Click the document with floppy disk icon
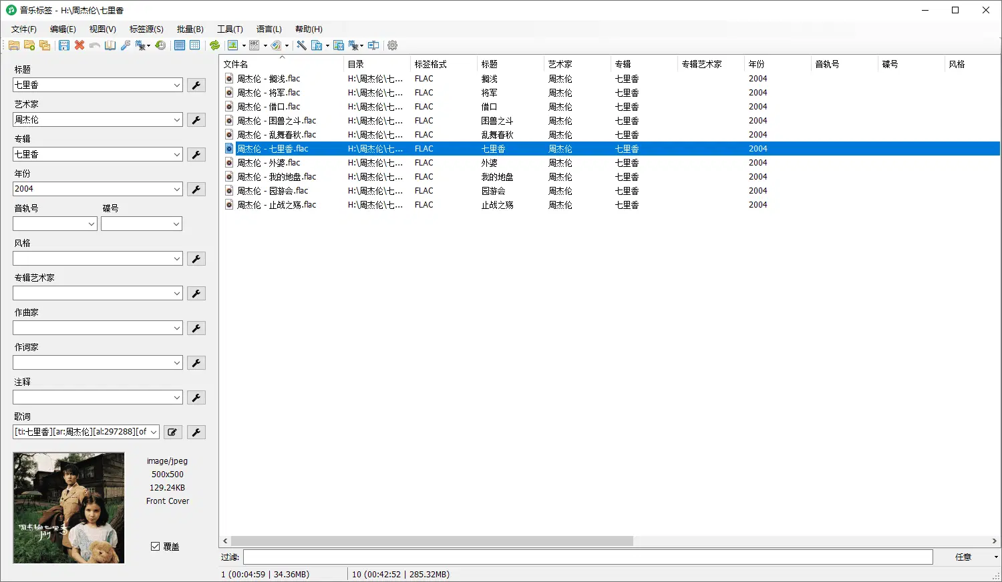The width and height of the screenshot is (1002, 582). click(x=317, y=45)
